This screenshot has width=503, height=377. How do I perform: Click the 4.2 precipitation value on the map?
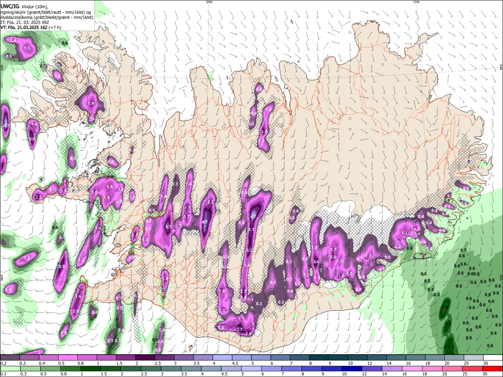click(x=205, y=222)
